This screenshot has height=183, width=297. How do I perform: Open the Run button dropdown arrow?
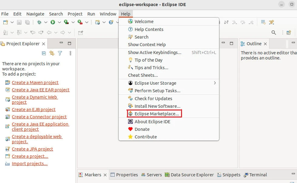tap(59, 22)
